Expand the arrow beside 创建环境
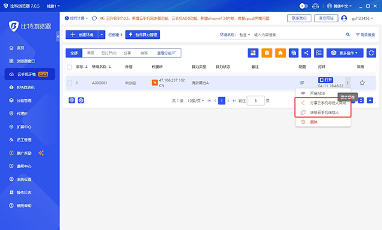382x230 pixels. (x=102, y=34)
